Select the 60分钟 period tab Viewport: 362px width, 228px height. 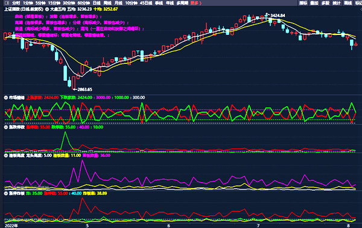pyautogui.click(x=84, y=3)
